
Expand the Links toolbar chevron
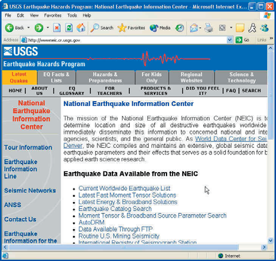tap(271, 38)
